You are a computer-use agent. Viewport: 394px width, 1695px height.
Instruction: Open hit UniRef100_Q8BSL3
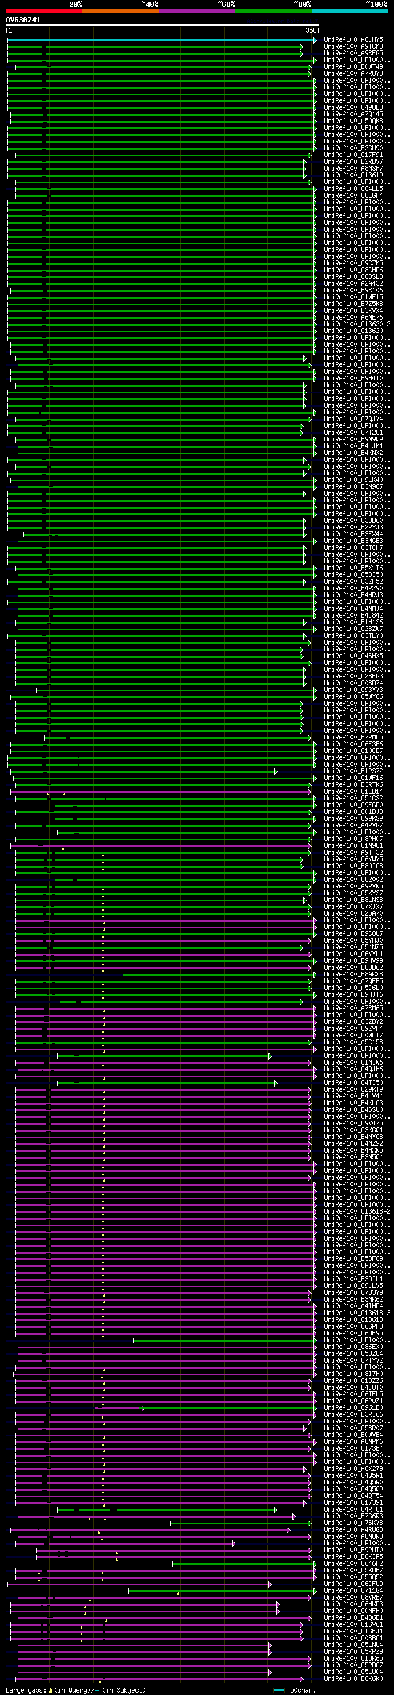(x=353, y=276)
